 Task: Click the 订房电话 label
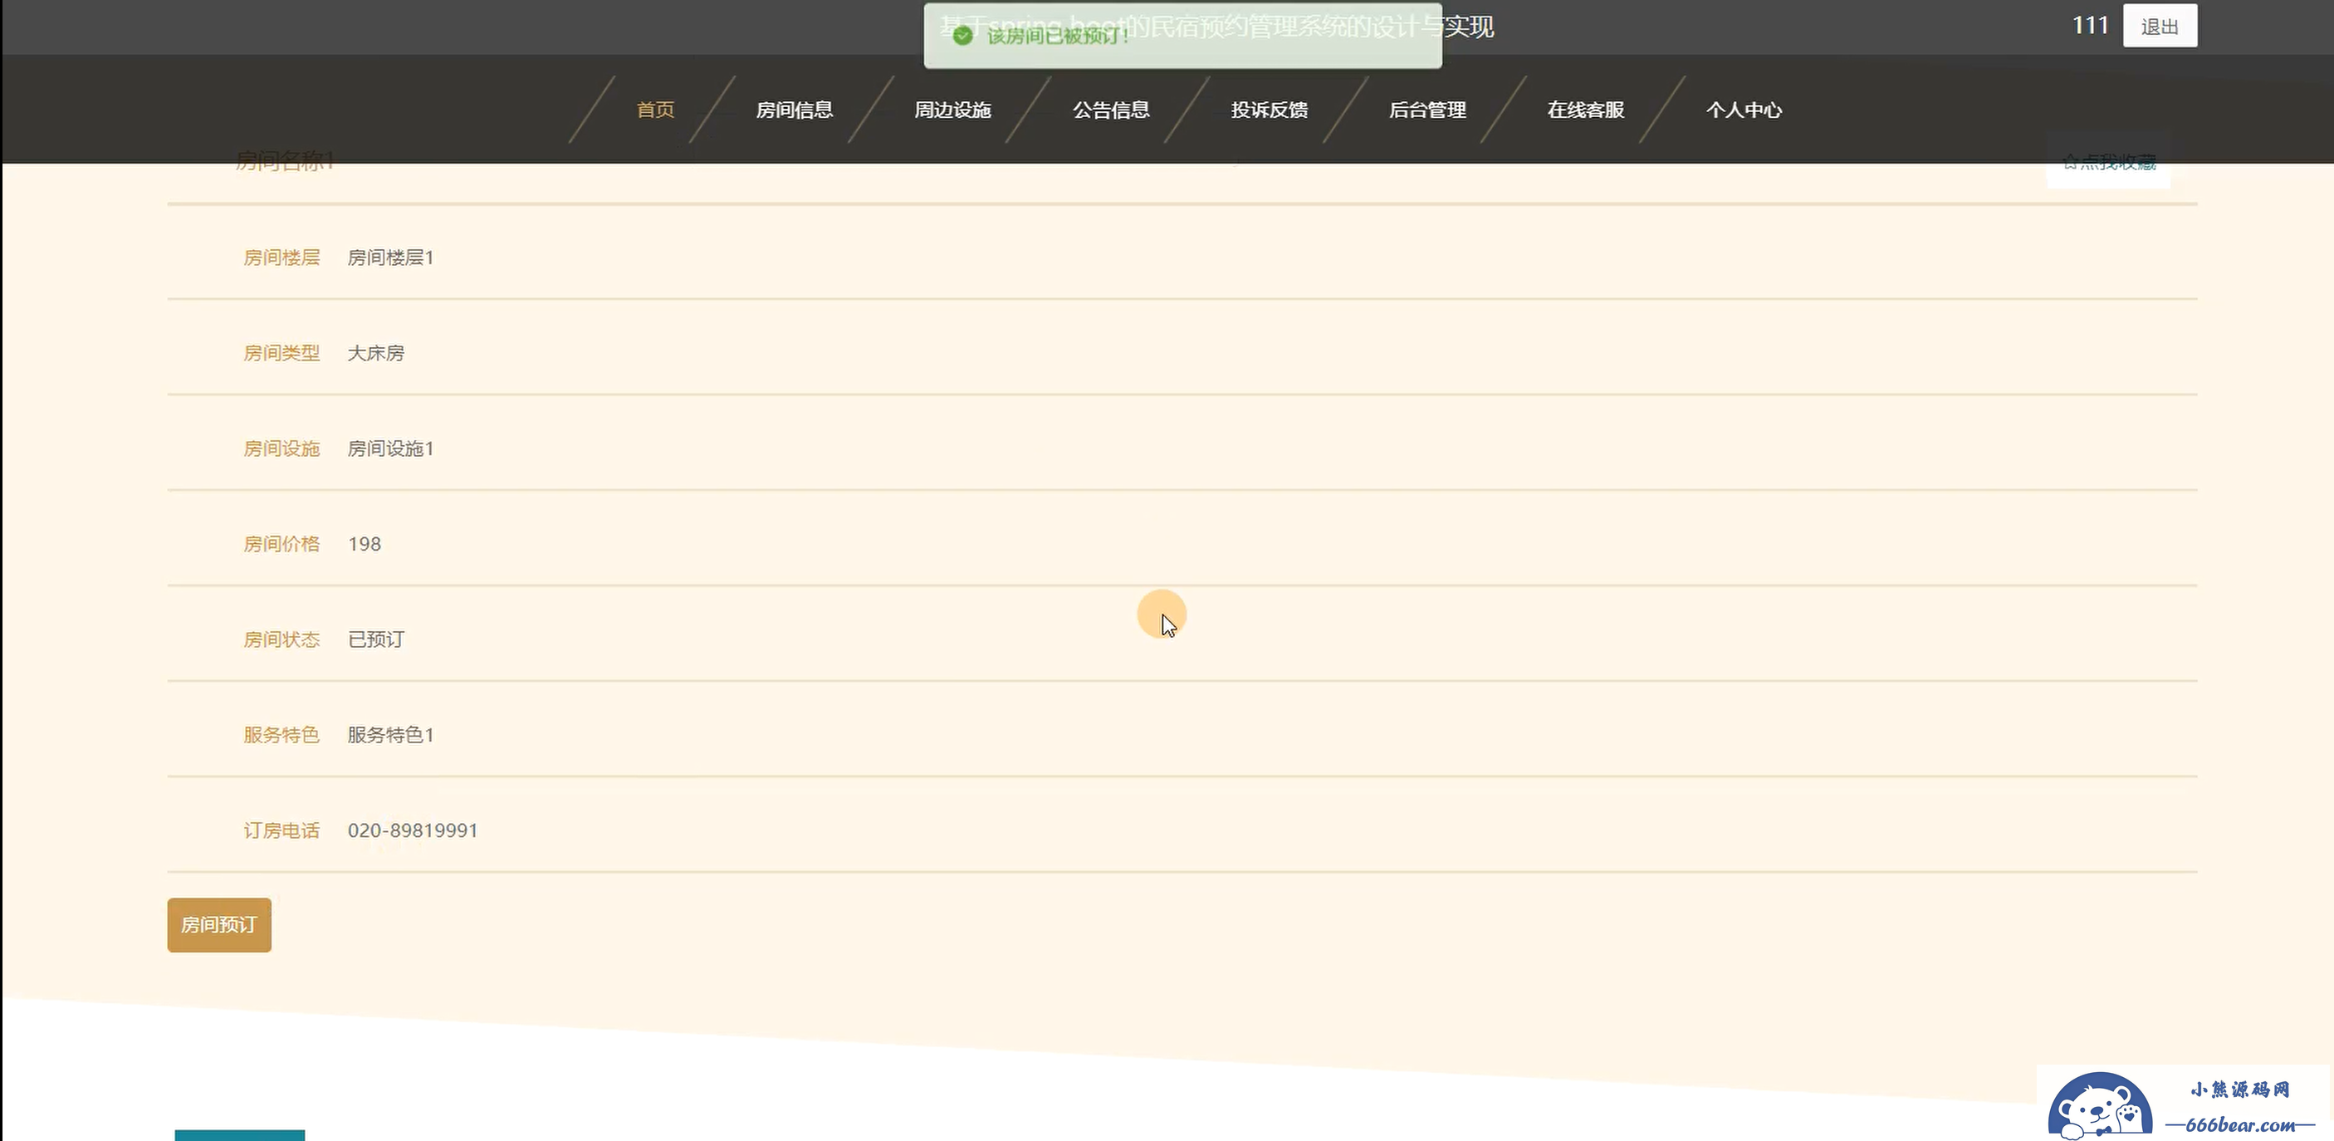click(281, 830)
